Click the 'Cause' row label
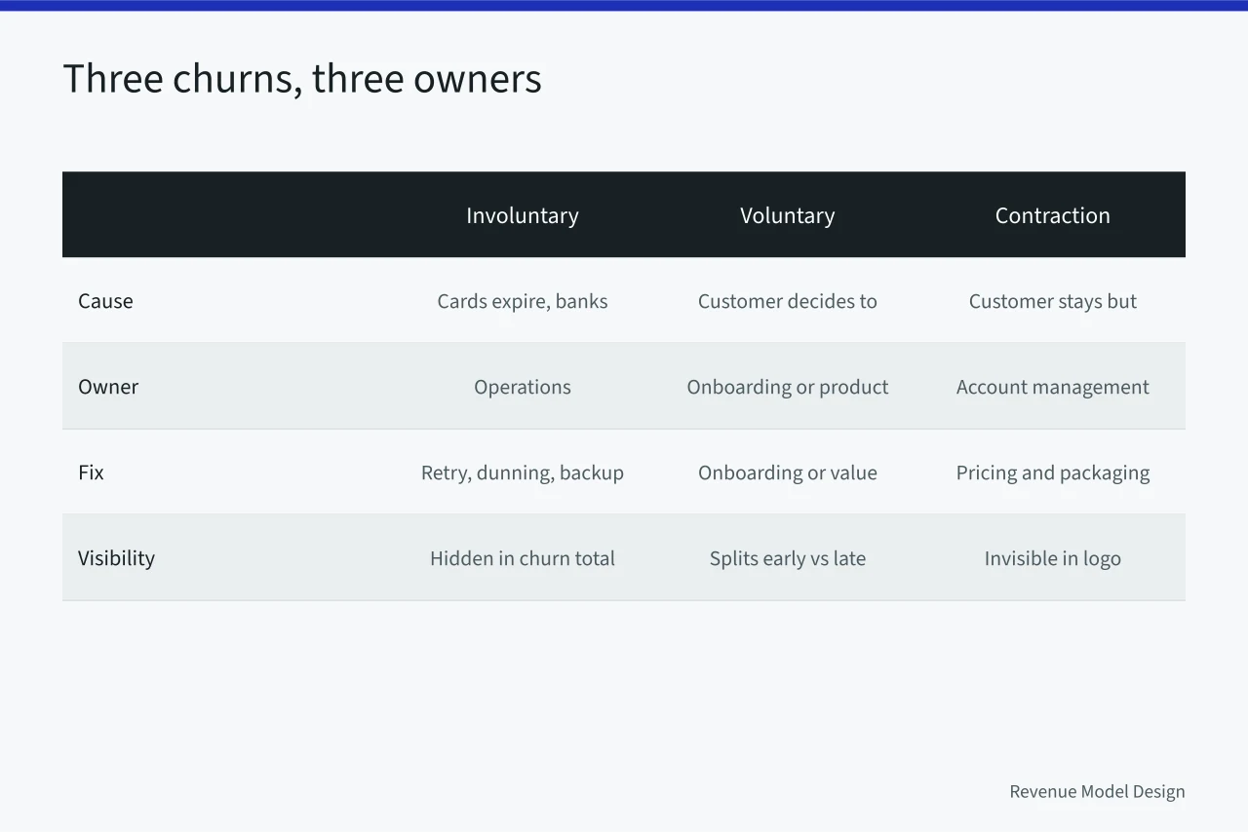 pyautogui.click(x=105, y=301)
